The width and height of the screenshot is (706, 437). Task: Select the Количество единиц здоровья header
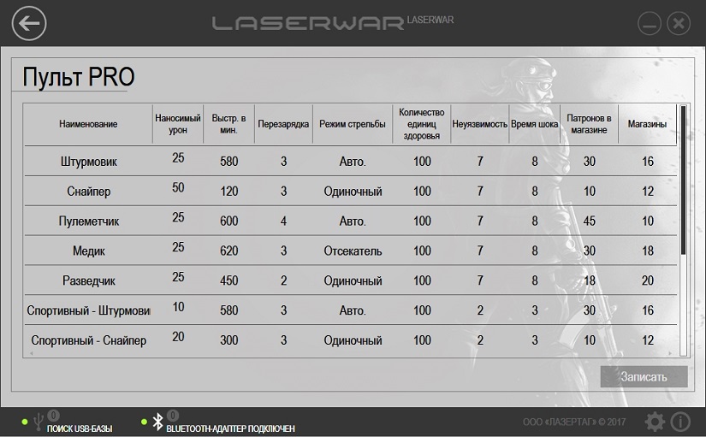click(x=421, y=124)
